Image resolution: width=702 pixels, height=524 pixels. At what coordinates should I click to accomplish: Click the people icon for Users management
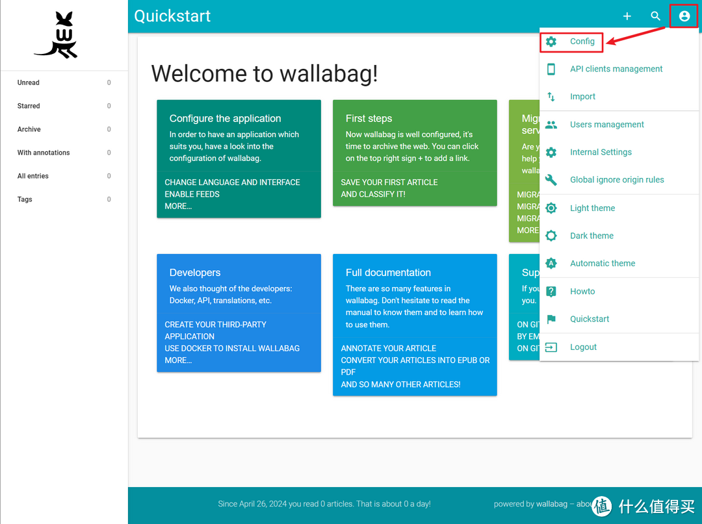tap(551, 125)
